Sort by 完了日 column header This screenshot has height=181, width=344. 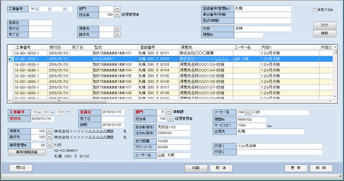(81, 47)
